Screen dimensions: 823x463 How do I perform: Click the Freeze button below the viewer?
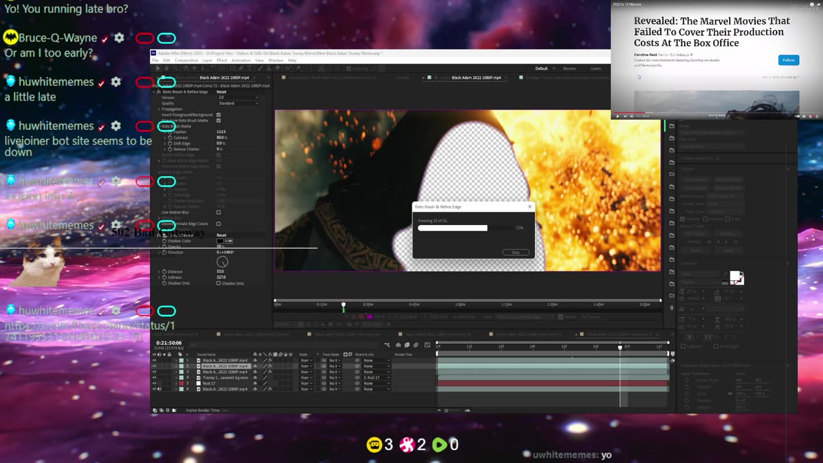[x=592, y=316]
